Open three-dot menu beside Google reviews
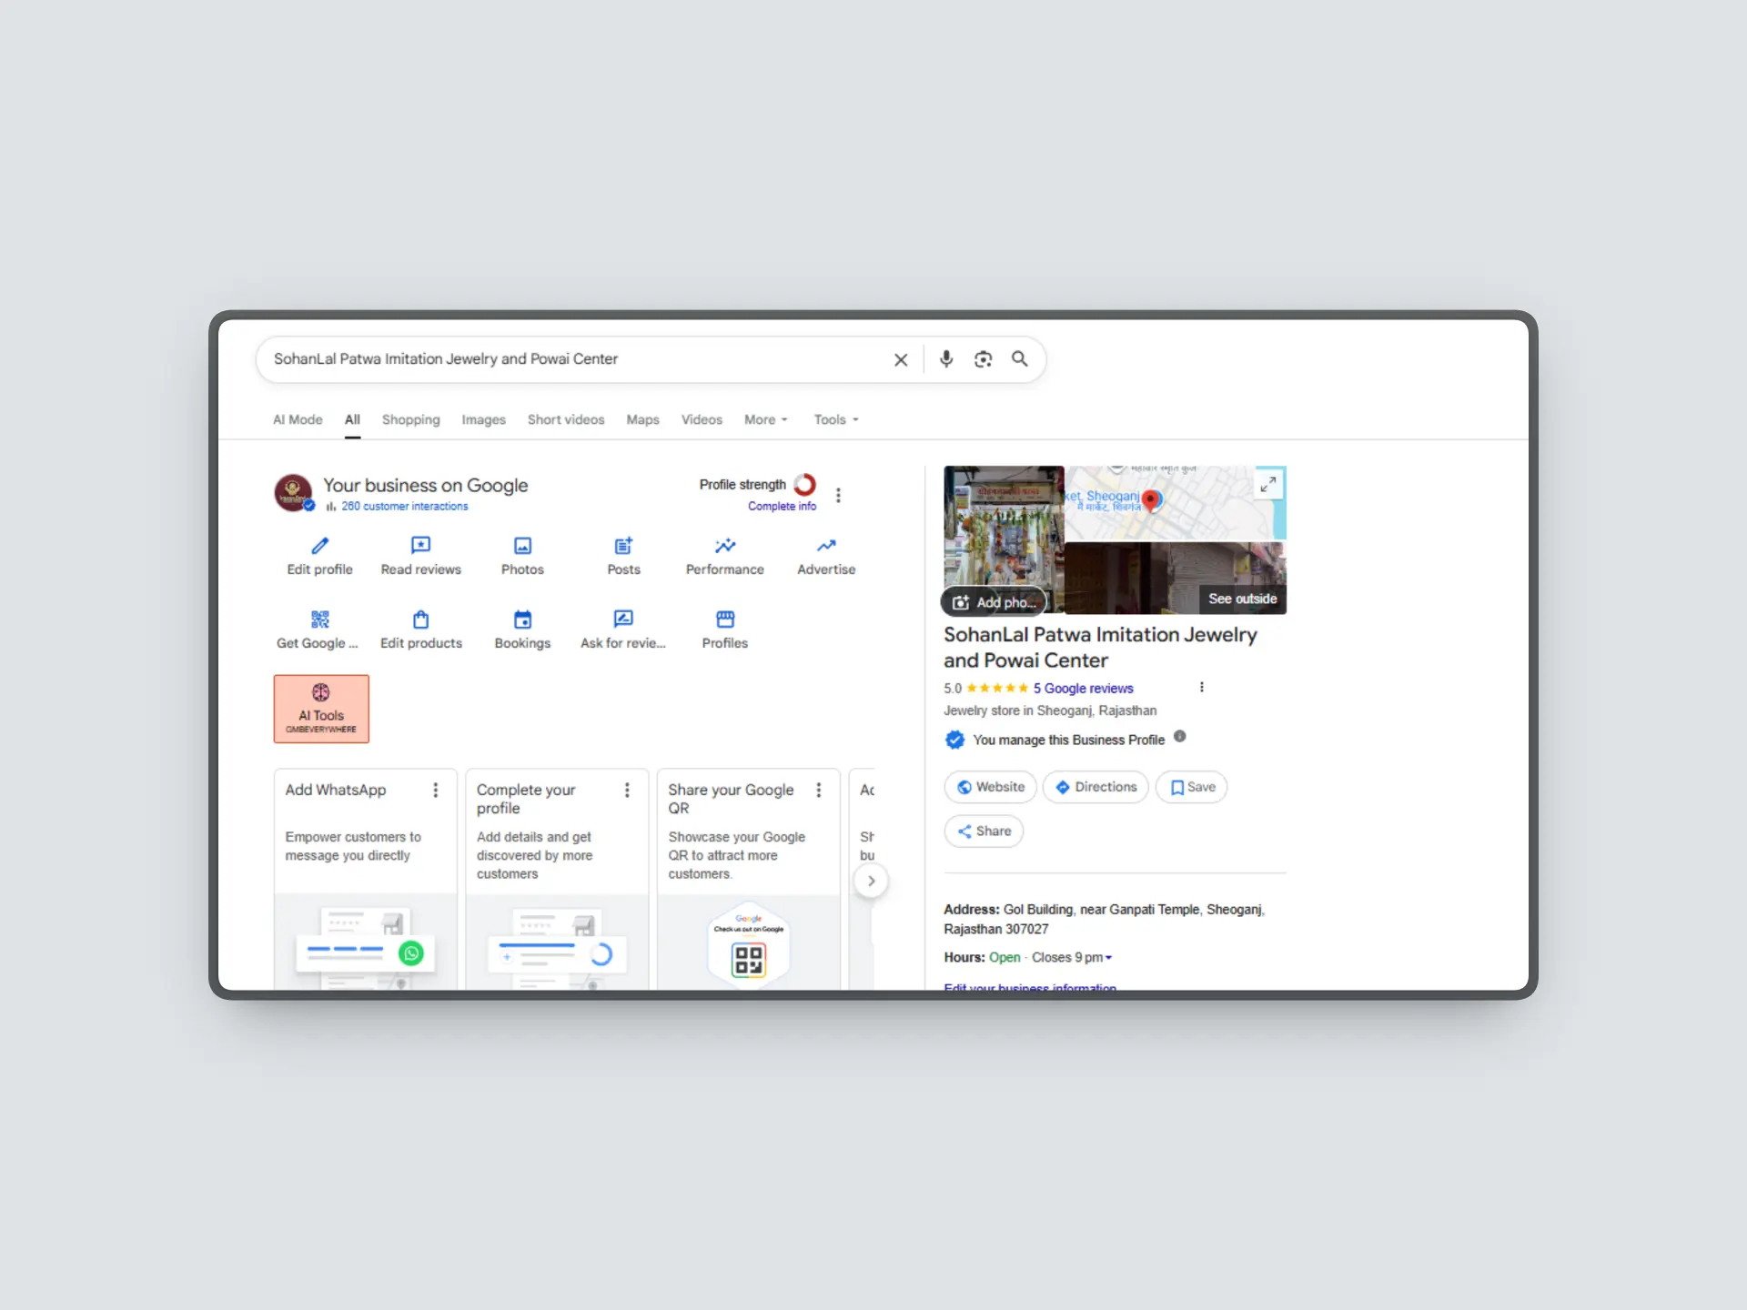This screenshot has height=1310, width=1747. (x=1202, y=688)
